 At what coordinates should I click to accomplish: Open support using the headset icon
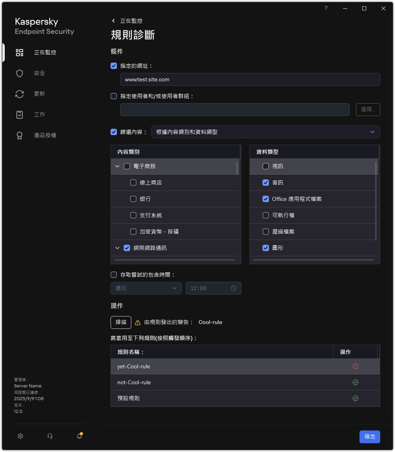coord(49,436)
